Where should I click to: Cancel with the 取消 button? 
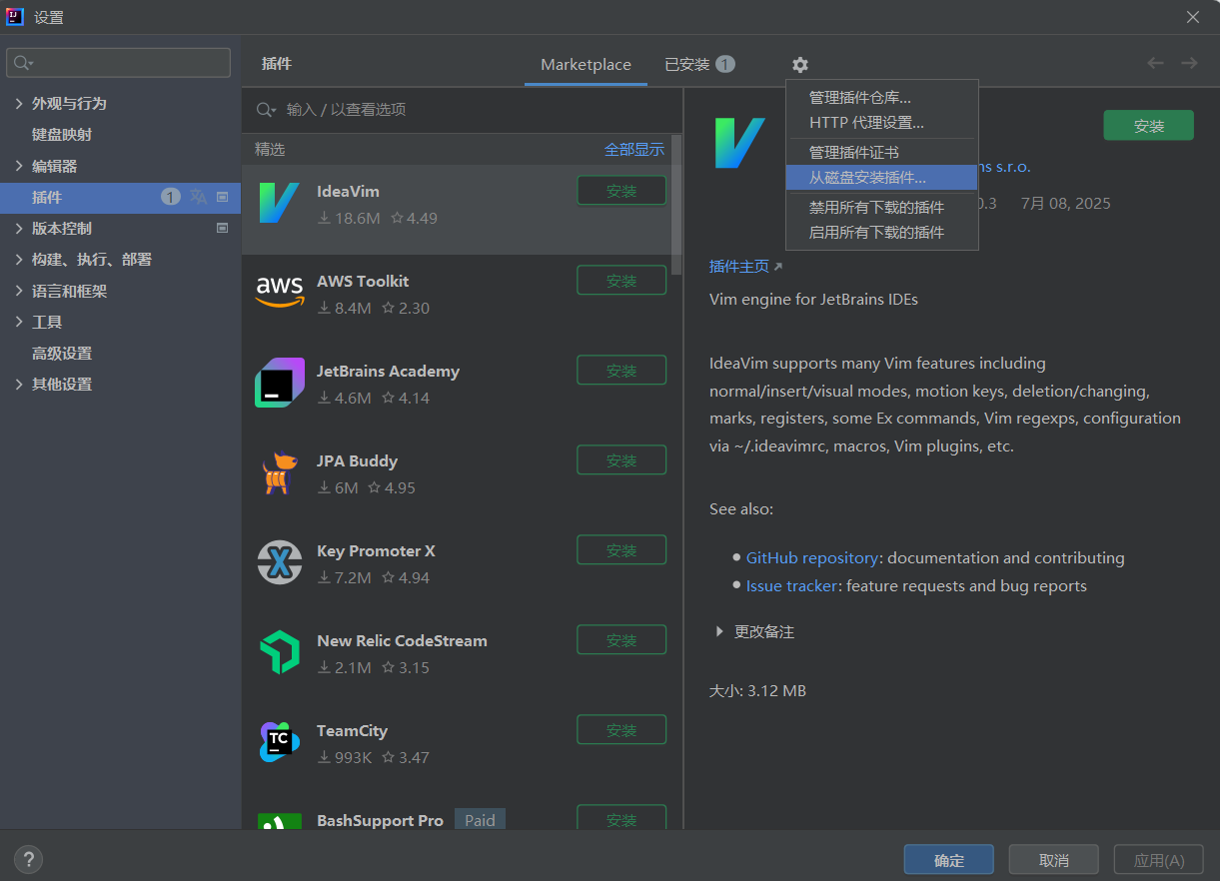pos(1054,860)
